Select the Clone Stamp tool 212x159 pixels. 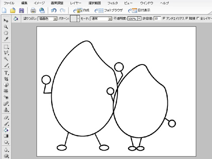6,110
